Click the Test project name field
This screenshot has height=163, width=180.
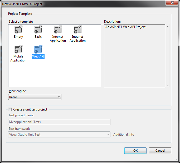pyautogui.click(x=59, y=122)
